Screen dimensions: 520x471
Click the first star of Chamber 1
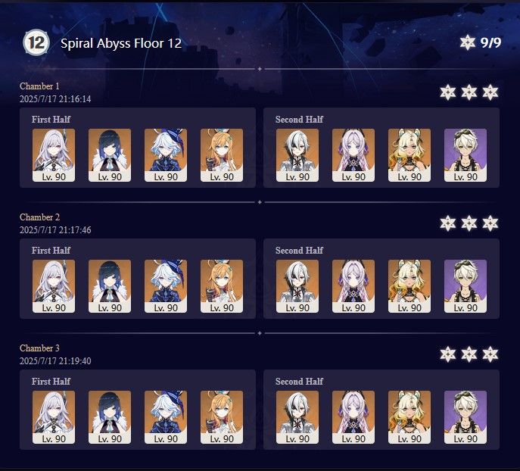click(447, 92)
